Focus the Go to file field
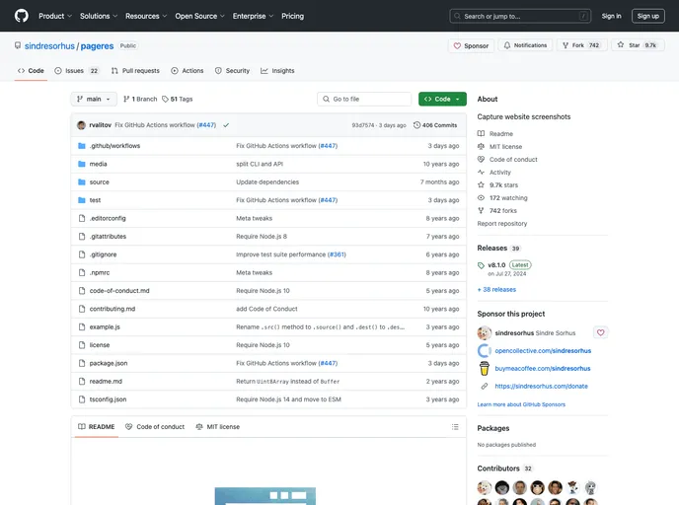679x505 pixels. [364, 99]
